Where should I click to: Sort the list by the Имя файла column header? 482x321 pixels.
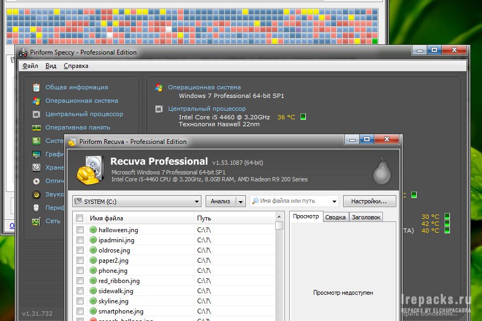(140, 218)
